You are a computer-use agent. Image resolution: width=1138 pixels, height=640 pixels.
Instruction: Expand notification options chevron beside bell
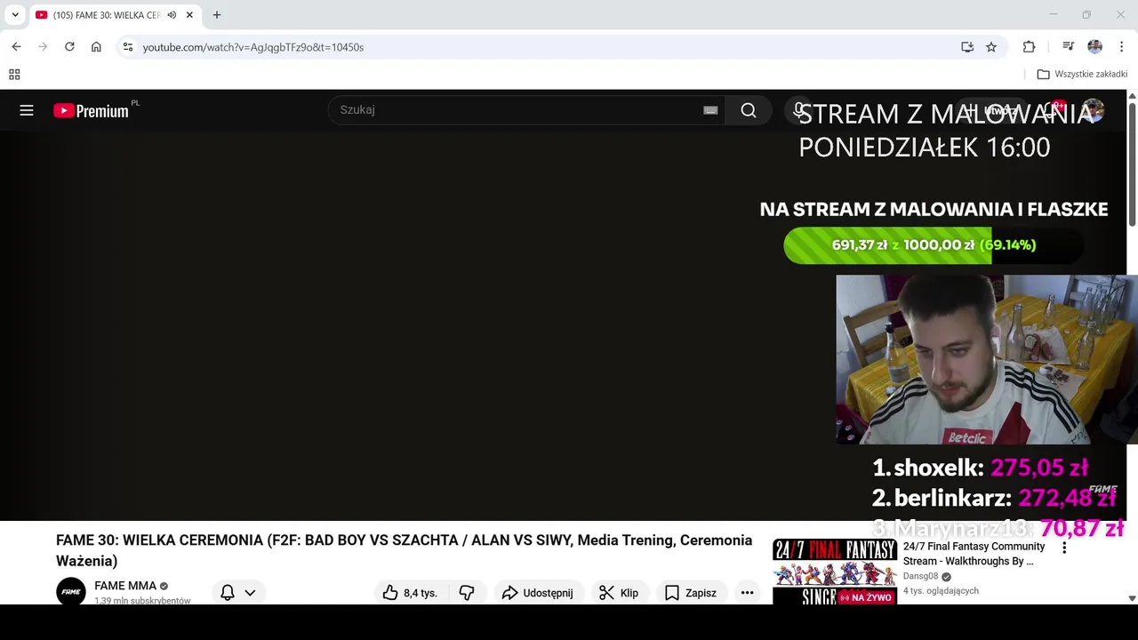click(250, 593)
